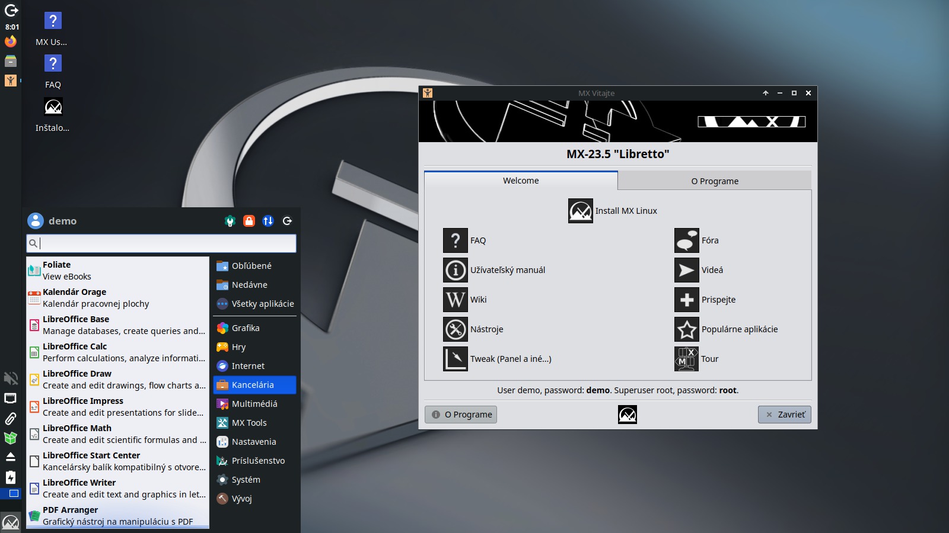Select the Multimédiá category
The width and height of the screenshot is (949, 533).
click(x=255, y=404)
